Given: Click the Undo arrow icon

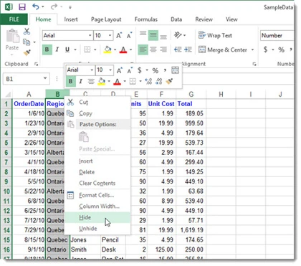Looking at the screenshot, I should [x=36, y=6].
